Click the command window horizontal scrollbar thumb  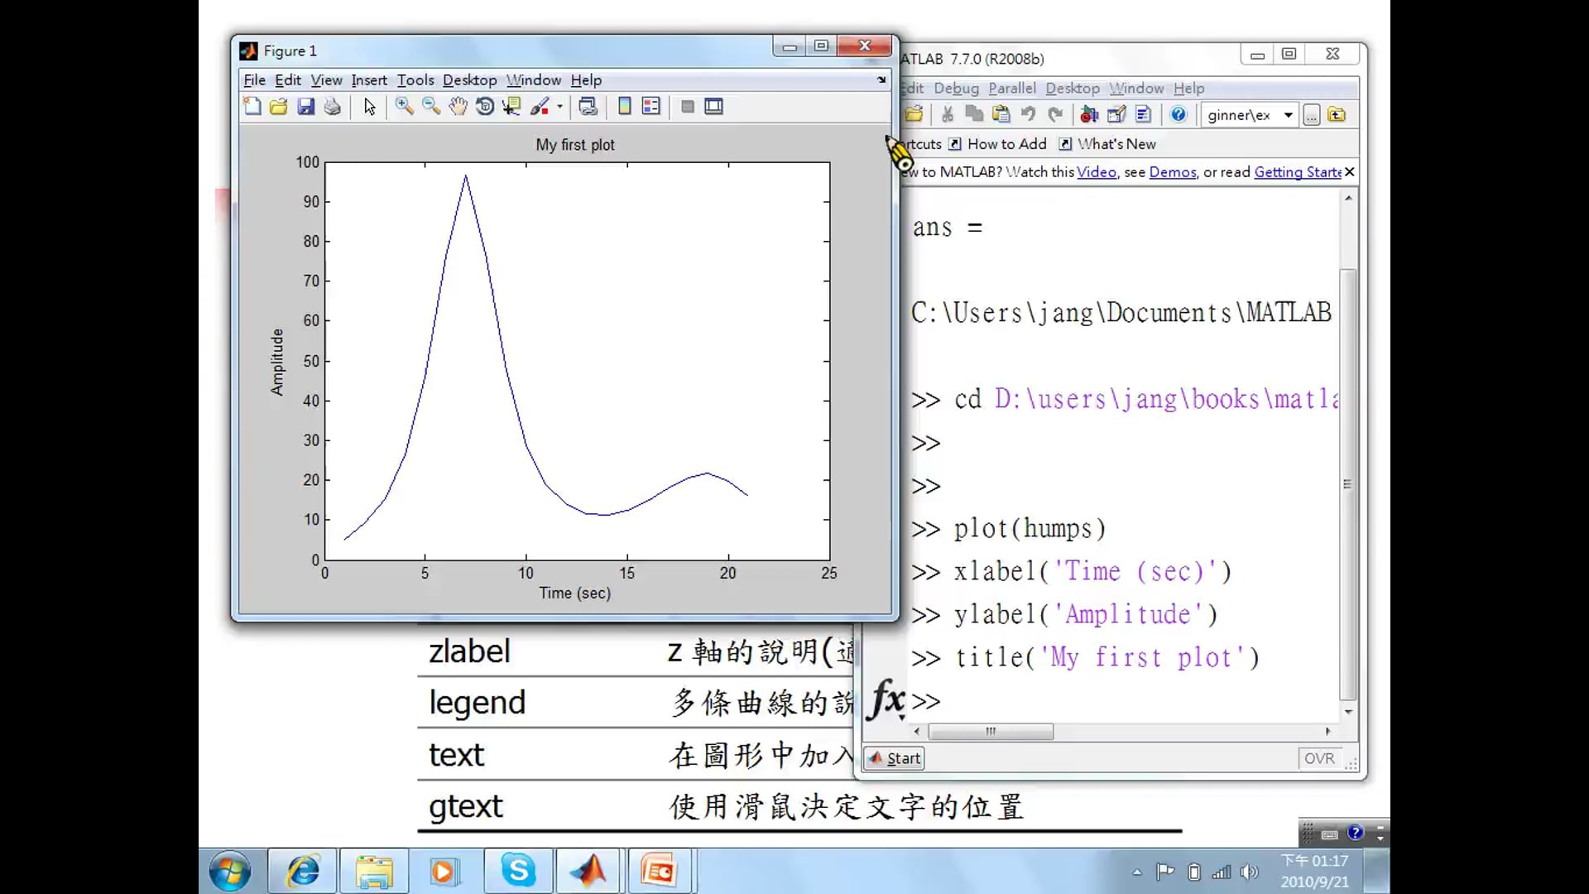click(x=991, y=732)
